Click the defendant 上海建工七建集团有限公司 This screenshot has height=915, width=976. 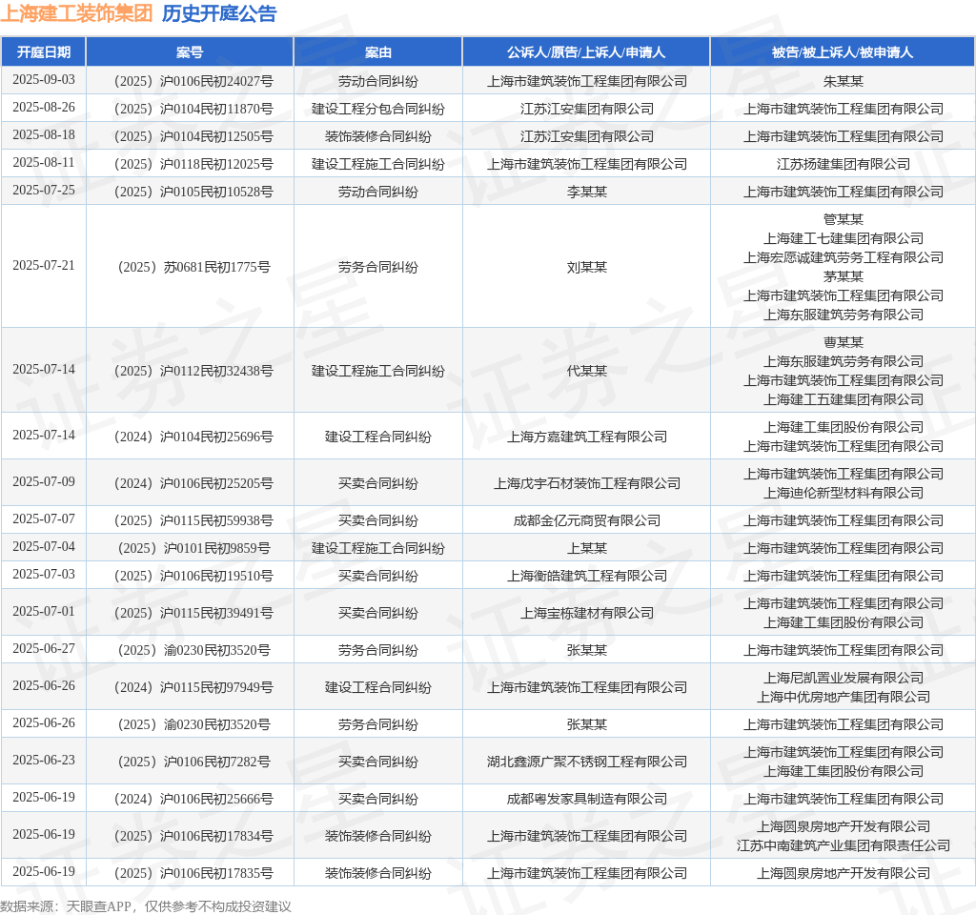pos(844,238)
